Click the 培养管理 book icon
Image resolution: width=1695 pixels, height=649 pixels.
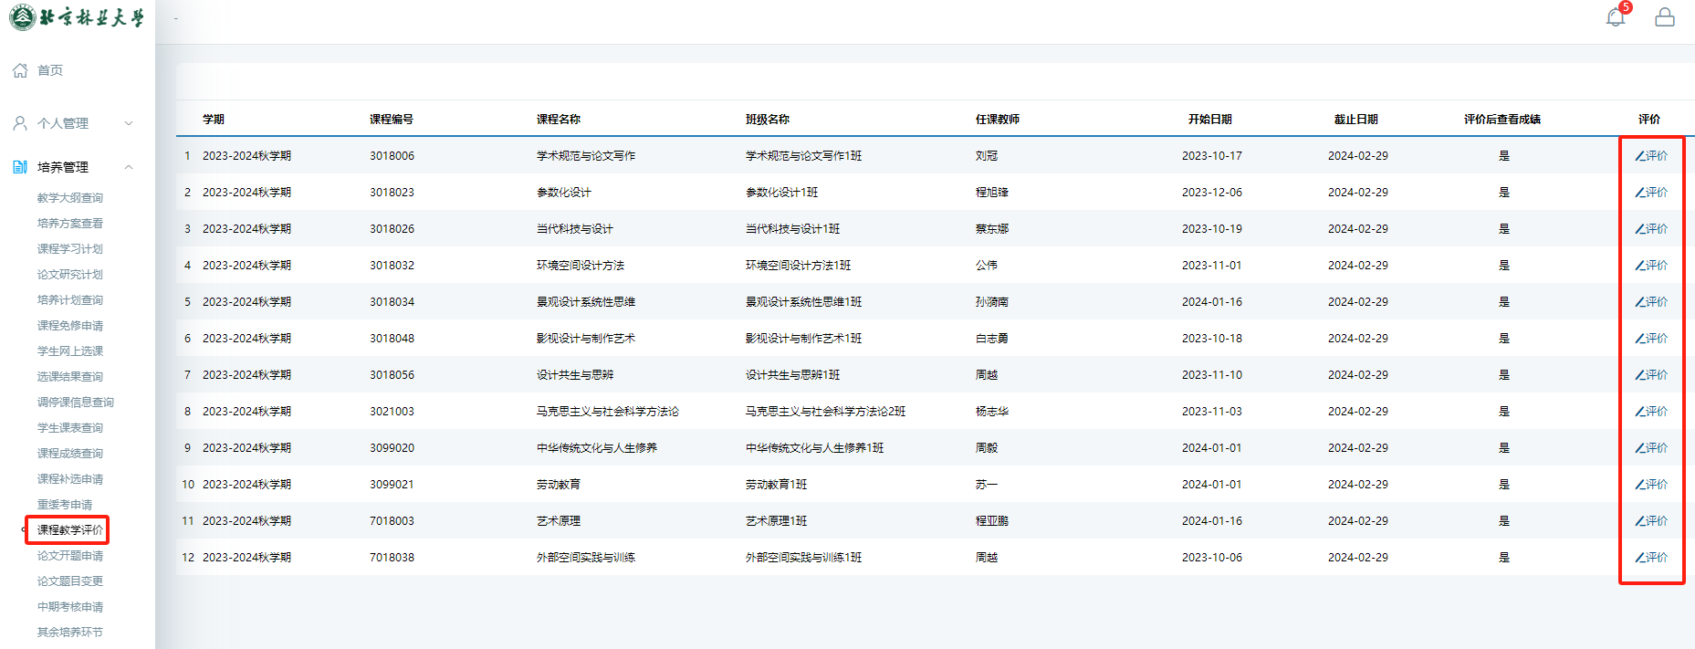pos(20,167)
